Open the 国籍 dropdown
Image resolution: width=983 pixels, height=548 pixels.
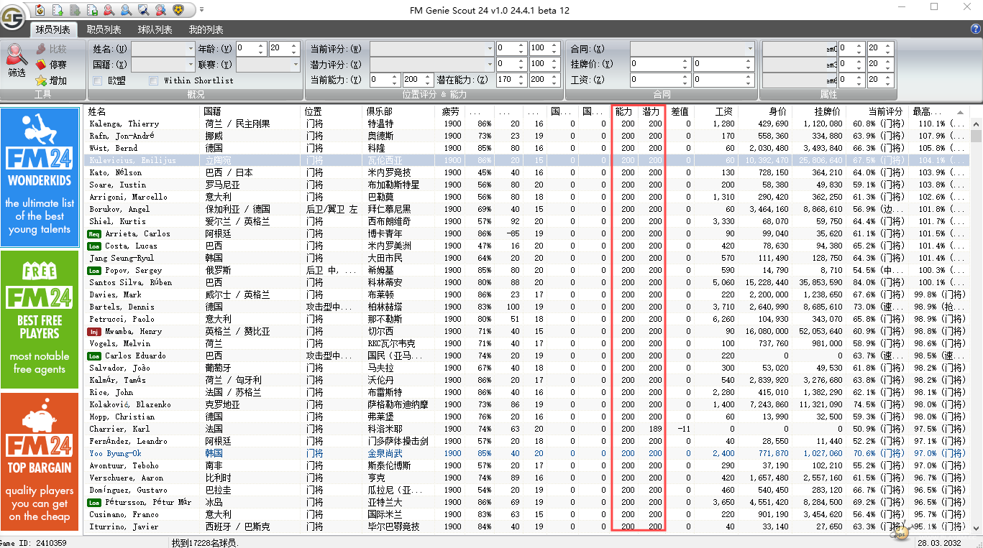click(x=163, y=65)
